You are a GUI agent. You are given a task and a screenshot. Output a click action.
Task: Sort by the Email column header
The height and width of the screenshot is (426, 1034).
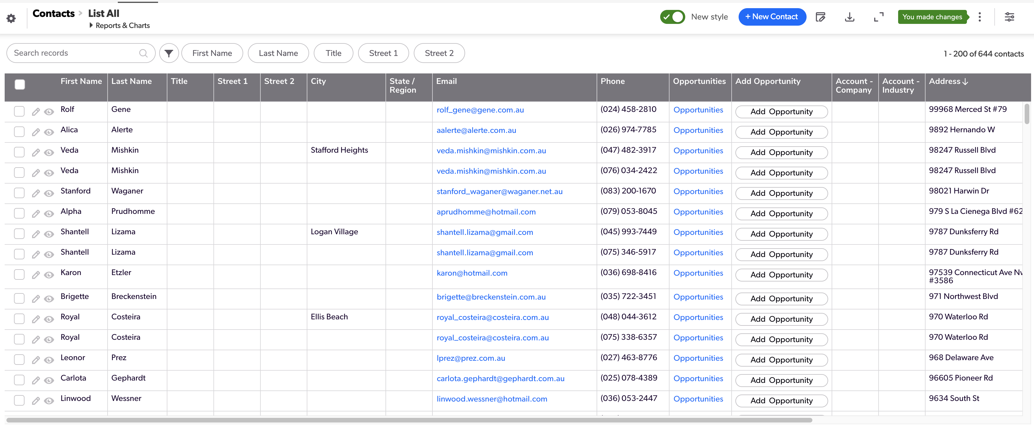point(446,81)
